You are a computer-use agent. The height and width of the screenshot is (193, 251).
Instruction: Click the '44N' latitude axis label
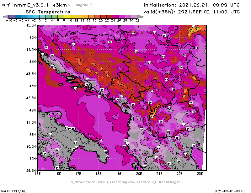32,62
